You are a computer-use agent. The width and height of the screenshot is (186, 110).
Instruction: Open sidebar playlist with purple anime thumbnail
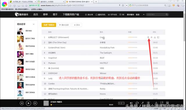(20, 54)
